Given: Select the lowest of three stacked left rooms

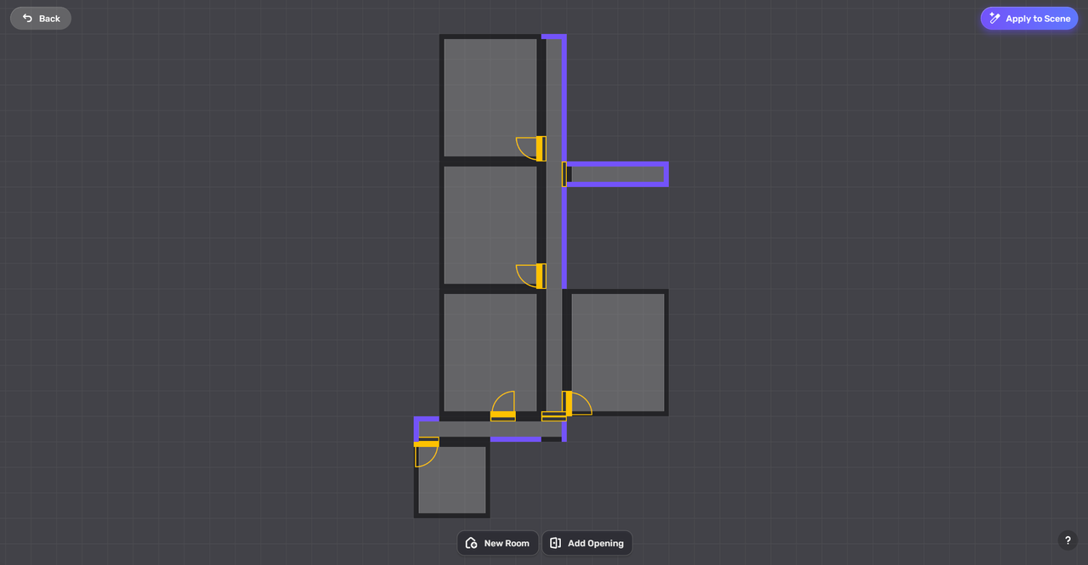Looking at the screenshot, I should pyautogui.click(x=490, y=348).
